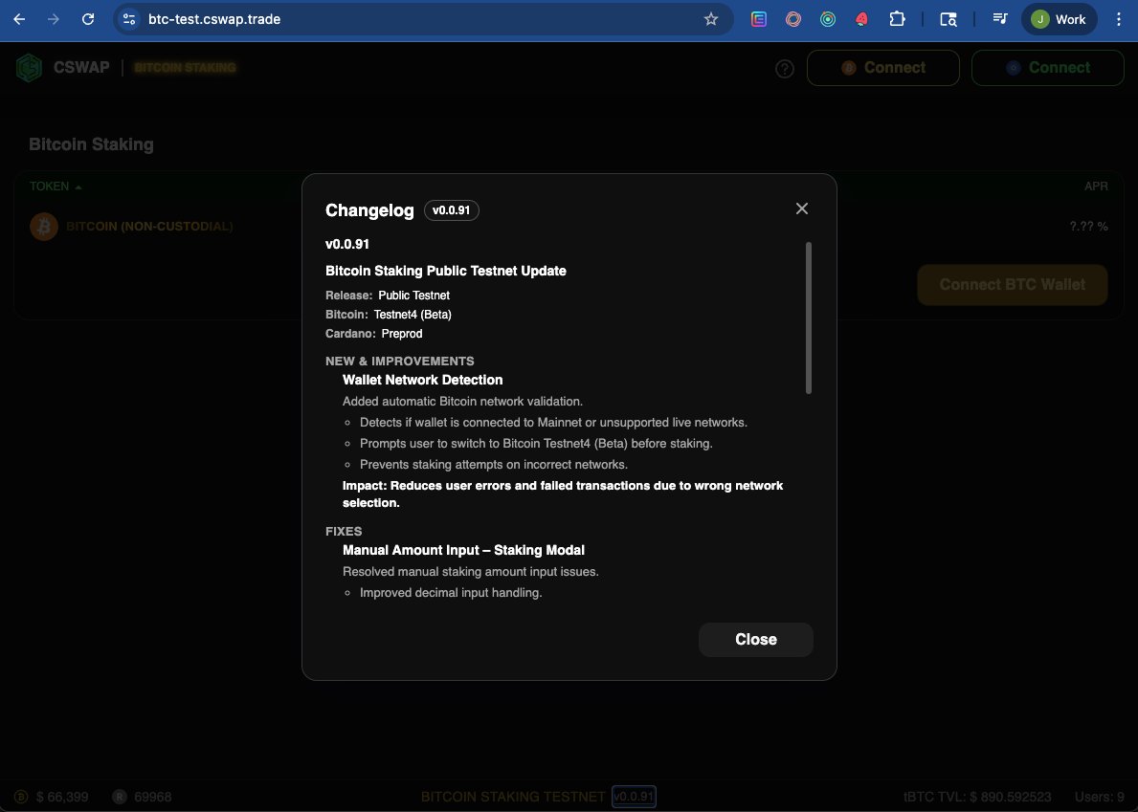Click the address bar URL btc-test.cswap.trade
This screenshot has height=812, width=1138.
[214, 19]
